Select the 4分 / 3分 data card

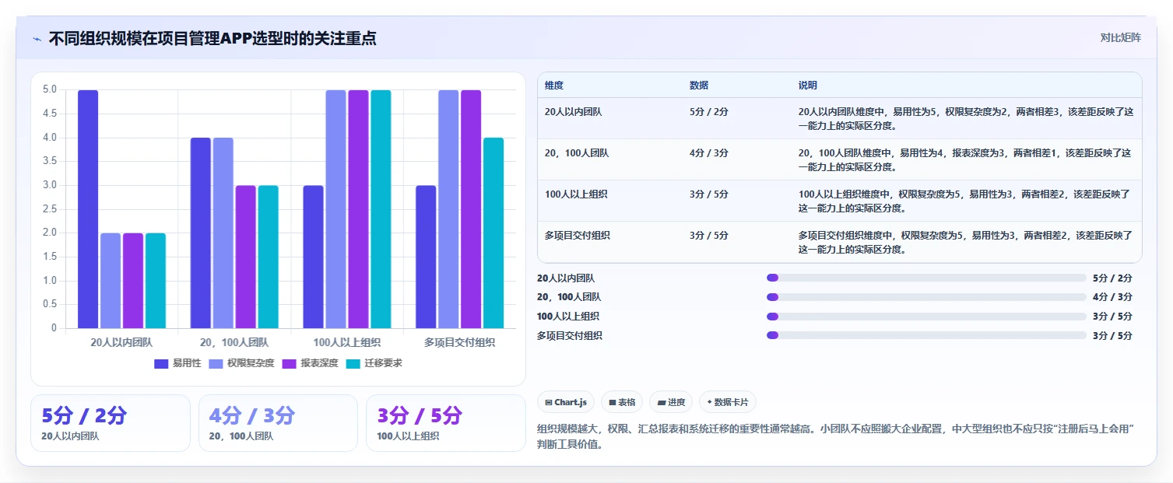[x=278, y=423]
